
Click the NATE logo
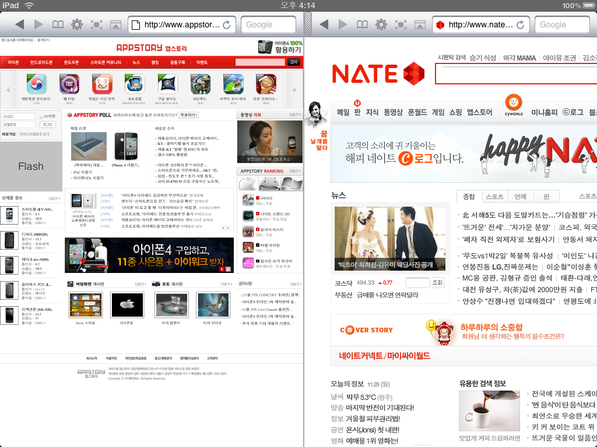tap(378, 74)
